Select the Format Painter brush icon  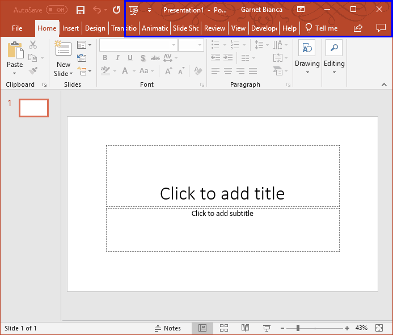[33, 71]
